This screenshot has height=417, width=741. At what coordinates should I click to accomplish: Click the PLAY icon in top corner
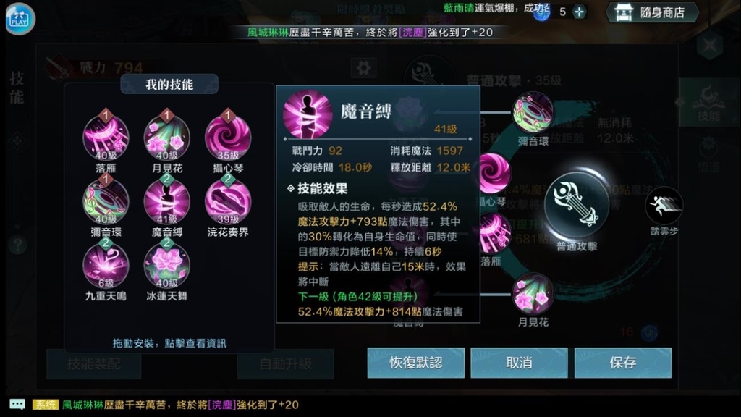point(20,19)
